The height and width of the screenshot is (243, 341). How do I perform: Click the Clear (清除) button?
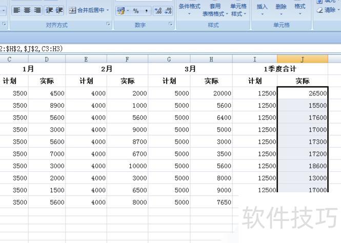click(x=326, y=10)
